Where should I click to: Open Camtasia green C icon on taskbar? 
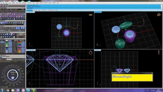coord(34,90)
